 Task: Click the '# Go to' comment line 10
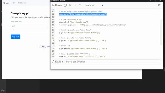pyautogui.click(x=81, y=12)
